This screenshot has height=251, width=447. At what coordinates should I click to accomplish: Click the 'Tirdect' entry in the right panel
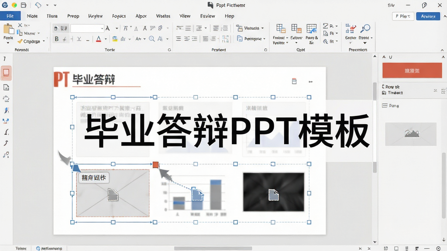pyautogui.click(x=392, y=93)
